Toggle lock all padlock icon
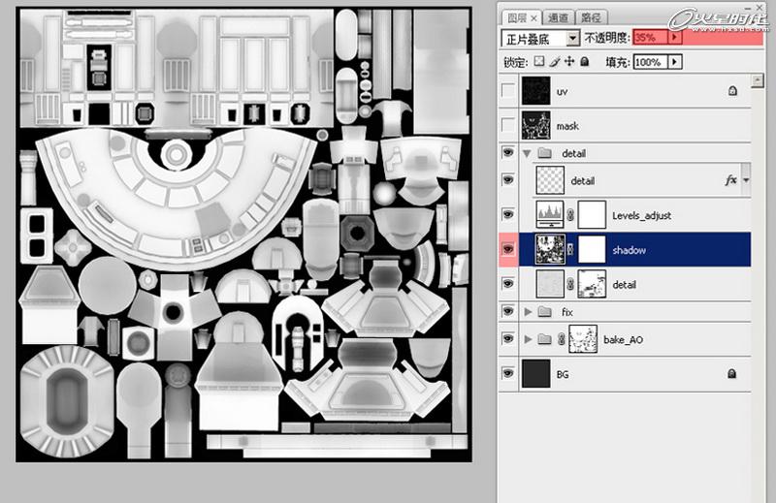 click(x=585, y=61)
